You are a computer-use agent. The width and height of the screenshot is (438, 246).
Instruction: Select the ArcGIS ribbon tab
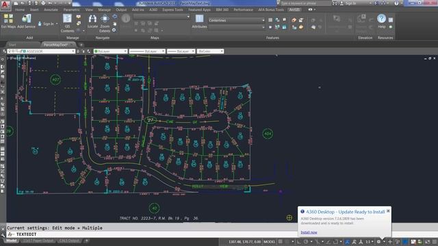(294, 10)
